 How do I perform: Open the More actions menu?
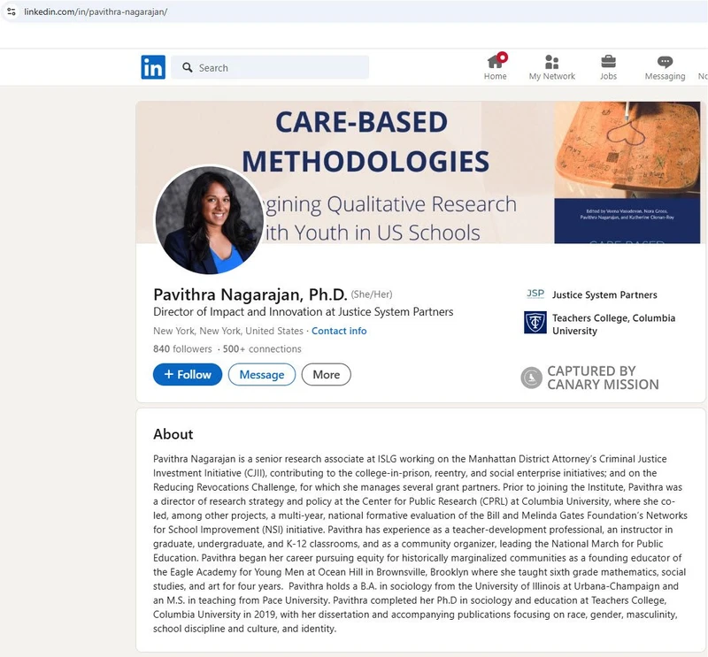point(326,374)
